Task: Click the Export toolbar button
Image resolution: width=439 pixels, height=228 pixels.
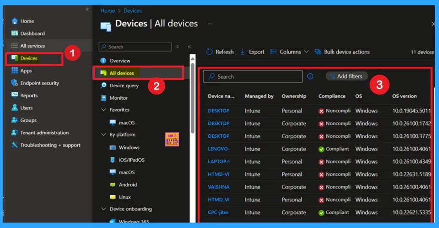Action: click(252, 52)
